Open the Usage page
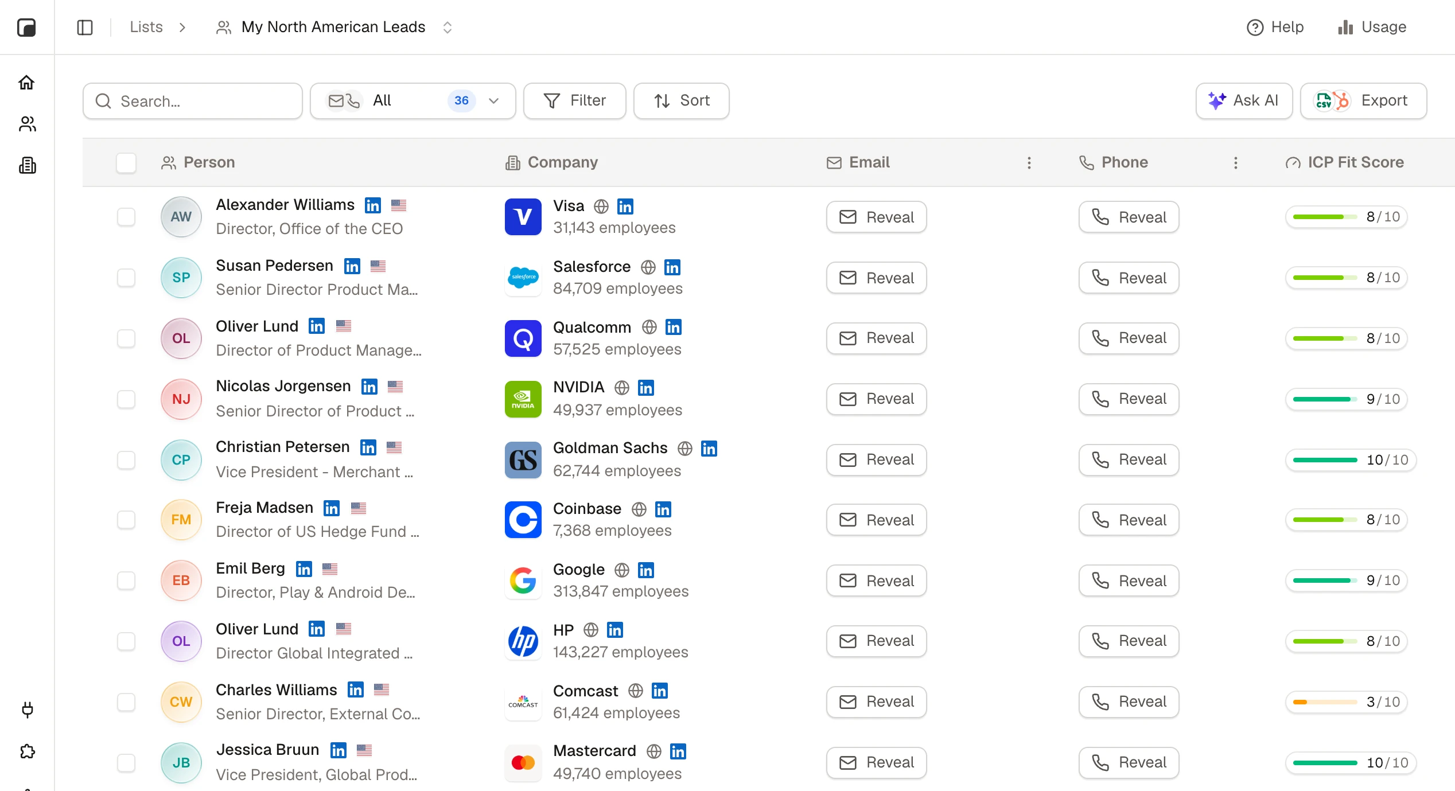Image resolution: width=1455 pixels, height=791 pixels. pos(1372,27)
